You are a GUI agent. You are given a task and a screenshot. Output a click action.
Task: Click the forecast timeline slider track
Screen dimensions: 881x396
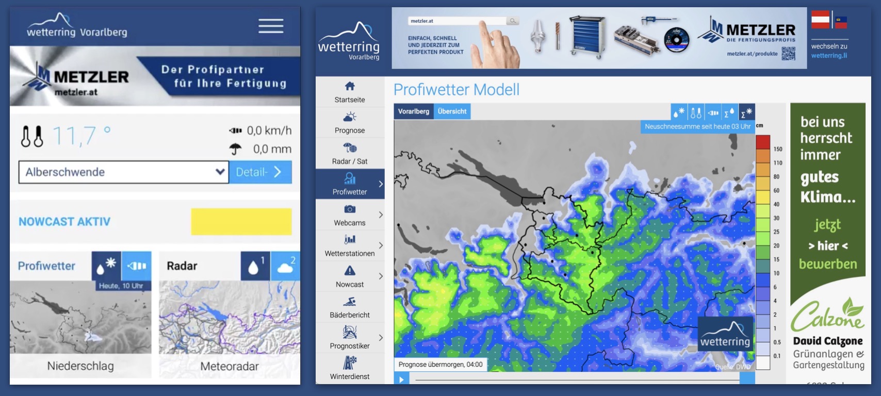pos(577,380)
